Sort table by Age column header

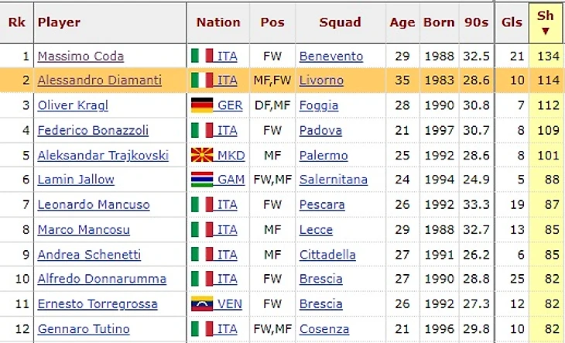pos(402,22)
